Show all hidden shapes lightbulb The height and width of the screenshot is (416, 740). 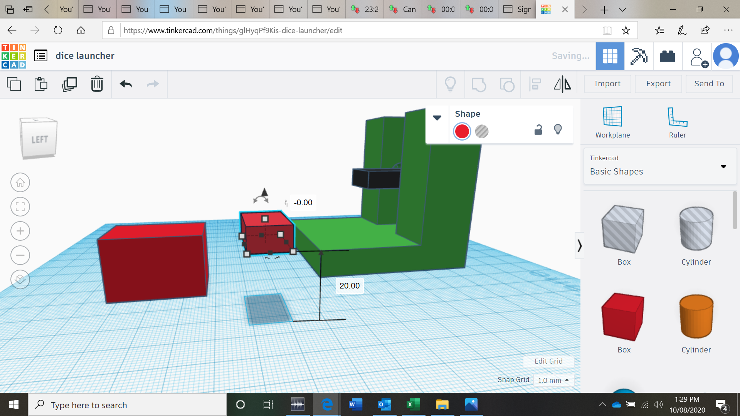[450, 84]
